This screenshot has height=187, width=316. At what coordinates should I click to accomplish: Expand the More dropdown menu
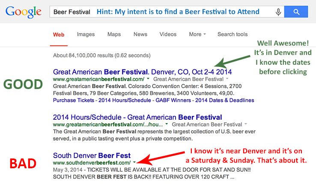[x=197, y=35]
